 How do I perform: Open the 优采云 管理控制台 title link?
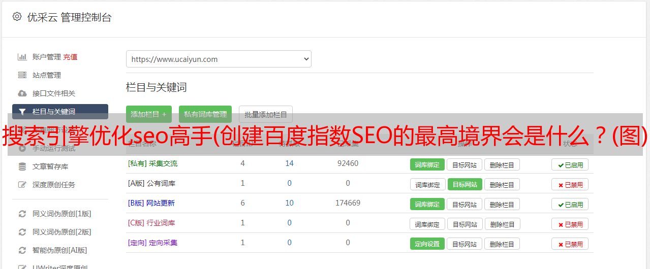click(69, 17)
